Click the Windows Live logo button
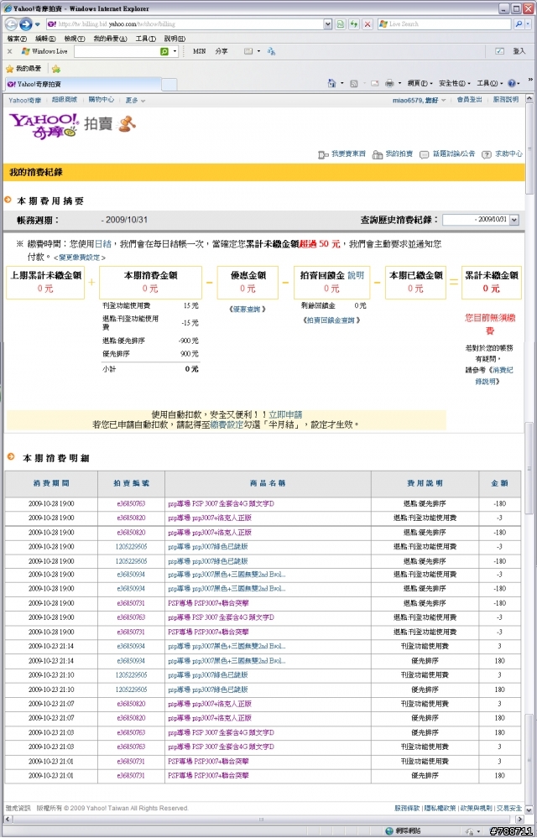The image size is (537, 838). pos(44,51)
